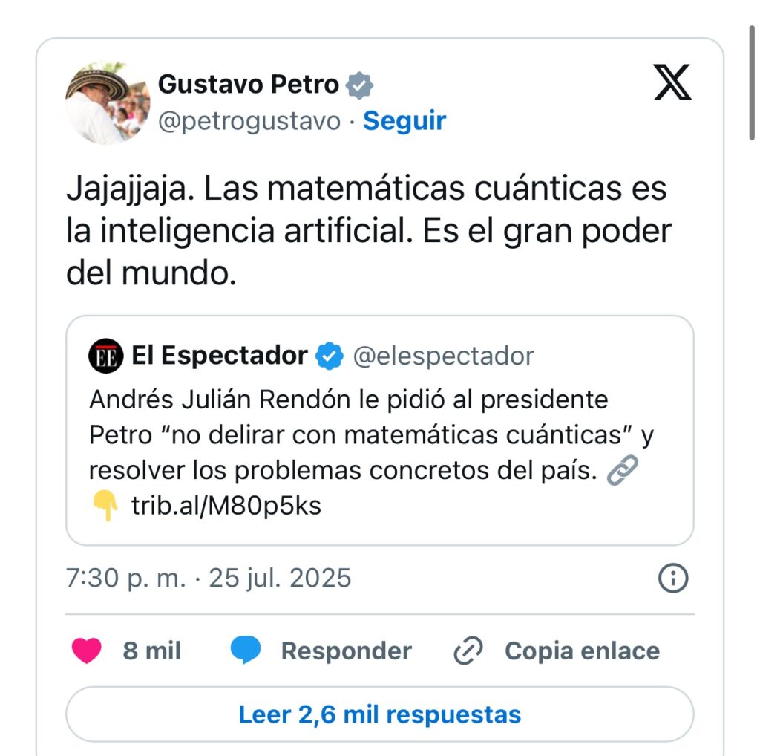Click the Gustavo Petro verified badge
The height and width of the screenshot is (756, 760).
(359, 86)
